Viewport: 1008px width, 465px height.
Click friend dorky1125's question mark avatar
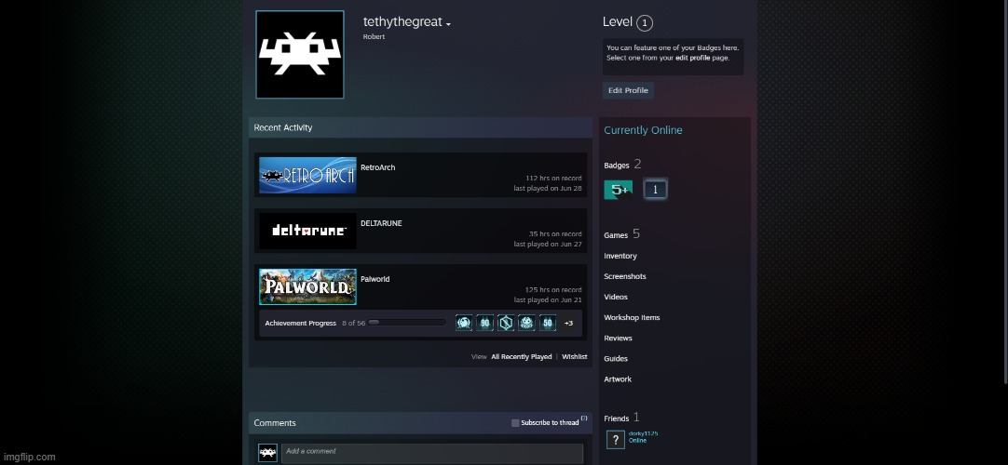pos(615,439)
